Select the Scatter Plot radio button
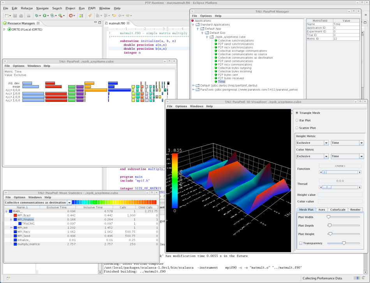The height and width of the screenshot is (283, 370). (x=297, y=128)
